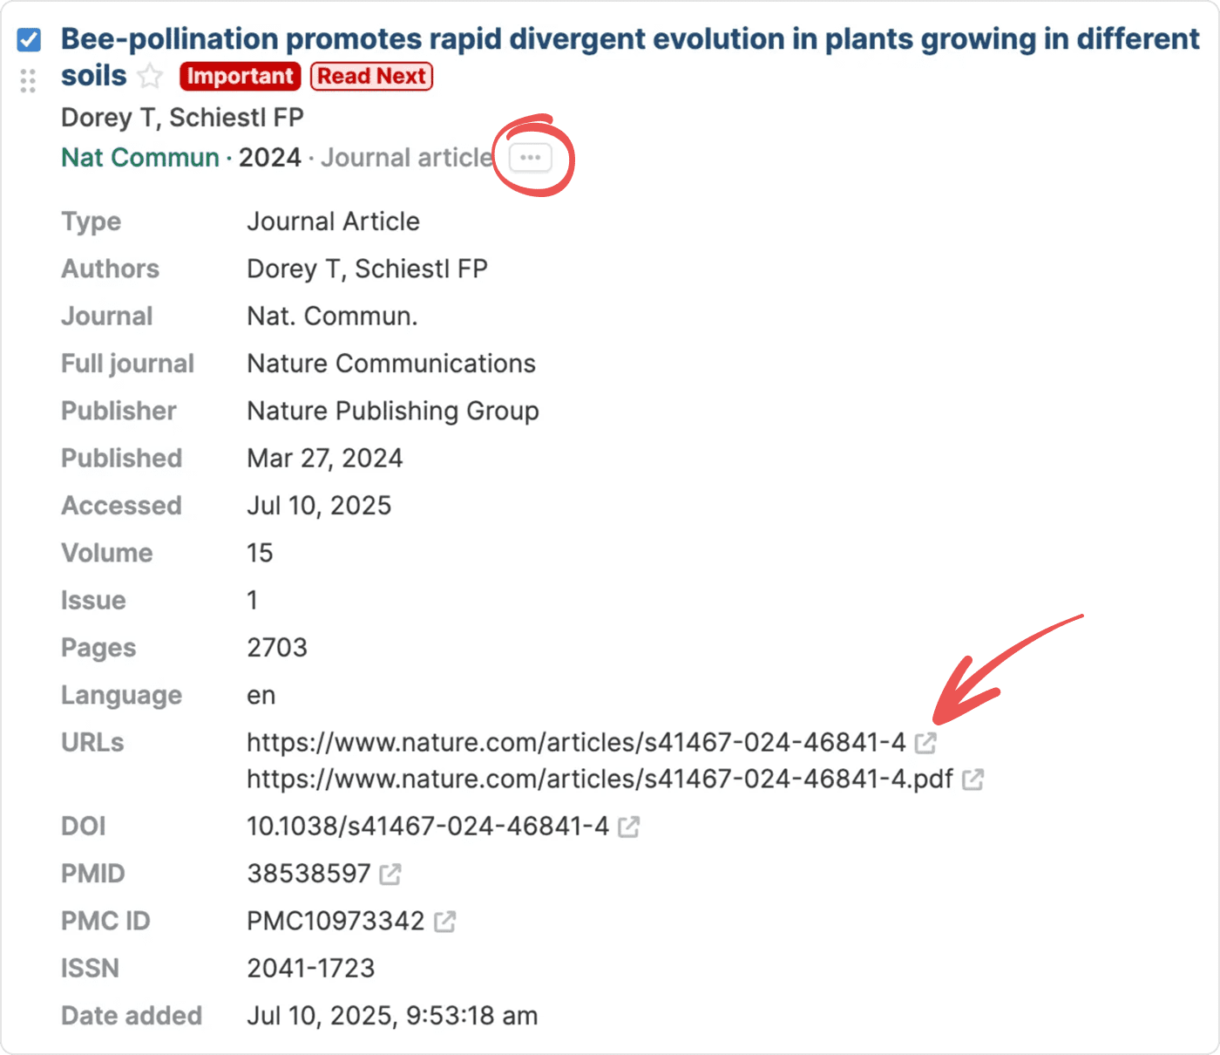Click the nature.com article PDF URL text

(600, 779)
